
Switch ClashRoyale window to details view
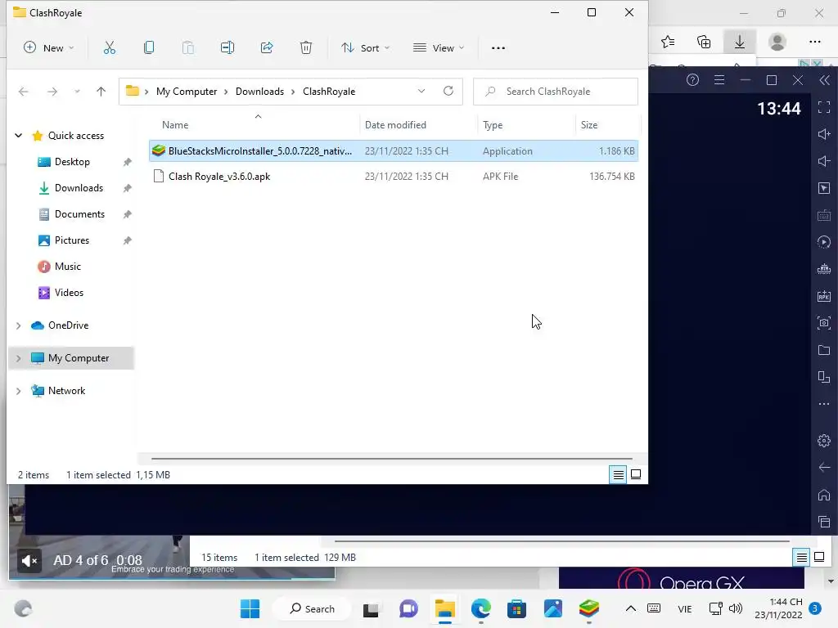point(619,474)
